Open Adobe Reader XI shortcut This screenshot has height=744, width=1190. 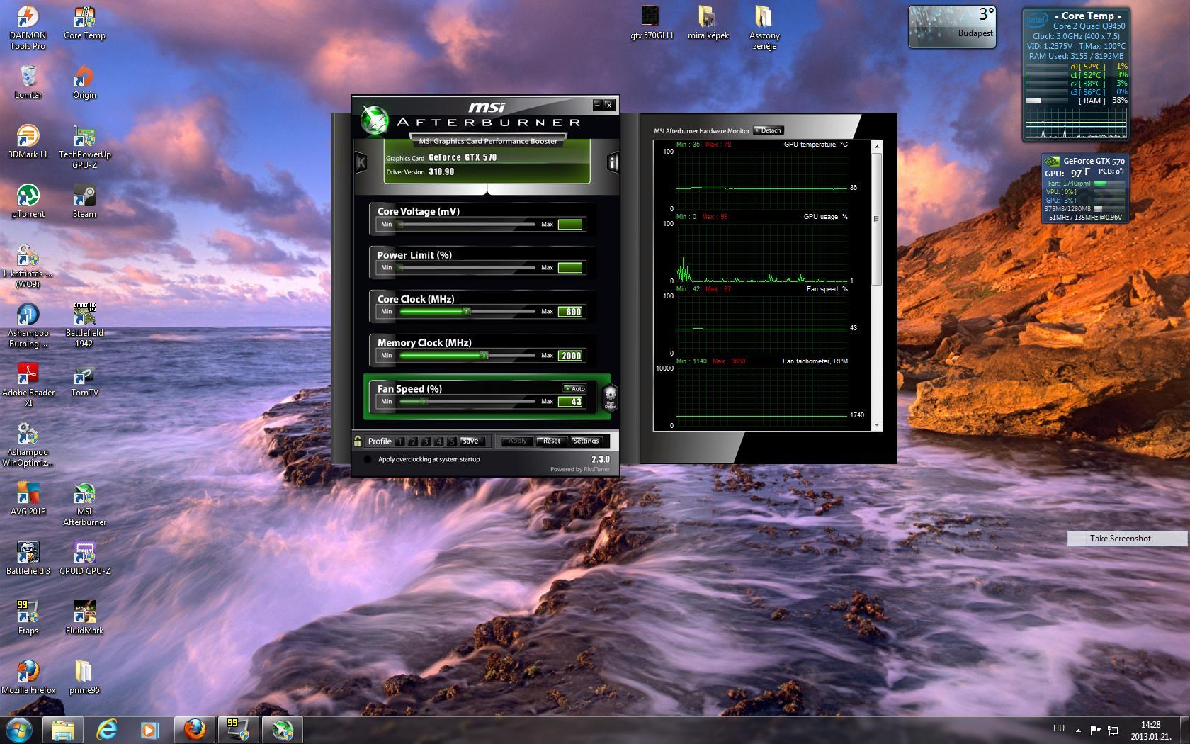(x=28, y=385)
